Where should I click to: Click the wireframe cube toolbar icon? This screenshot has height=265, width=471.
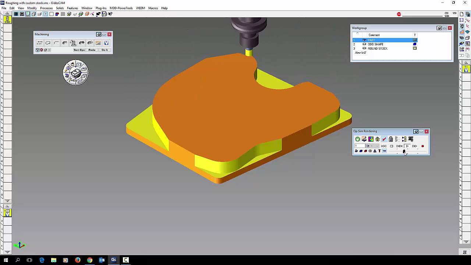34,14
